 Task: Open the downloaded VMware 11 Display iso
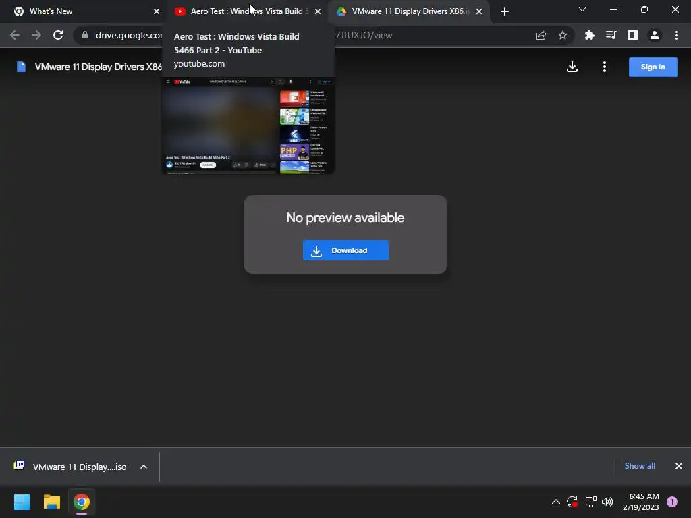[x=70, y=467]
